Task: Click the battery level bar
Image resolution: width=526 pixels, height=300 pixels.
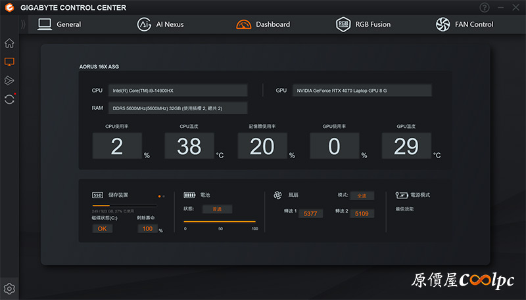Action: 220,221
